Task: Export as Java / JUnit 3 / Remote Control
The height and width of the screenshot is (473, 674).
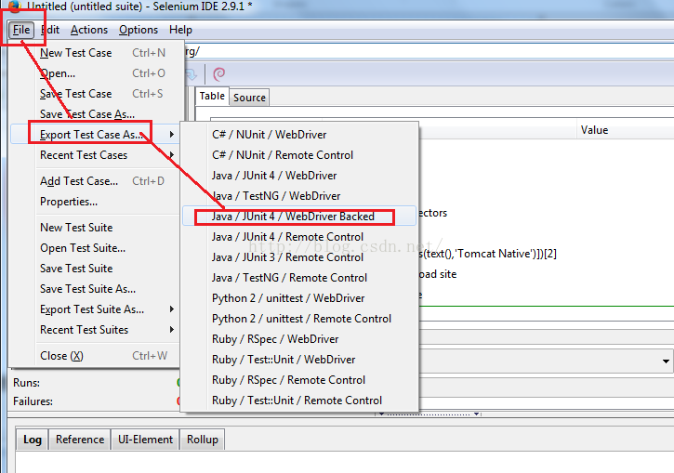Action: 299,257
